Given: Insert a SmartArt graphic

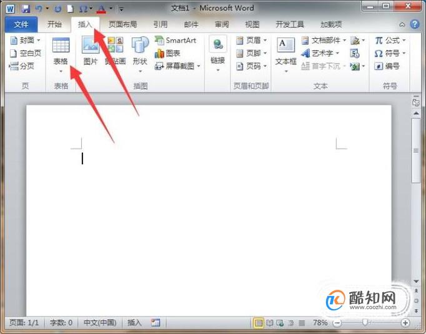Looking at the screenshot, I should [176, 41].
